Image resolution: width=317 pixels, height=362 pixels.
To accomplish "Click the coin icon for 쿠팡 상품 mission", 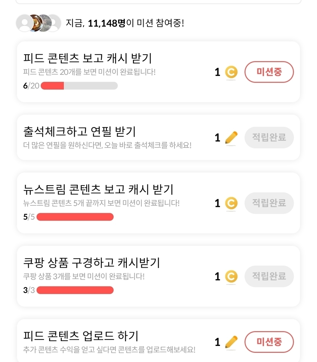I will coord(231,276).
